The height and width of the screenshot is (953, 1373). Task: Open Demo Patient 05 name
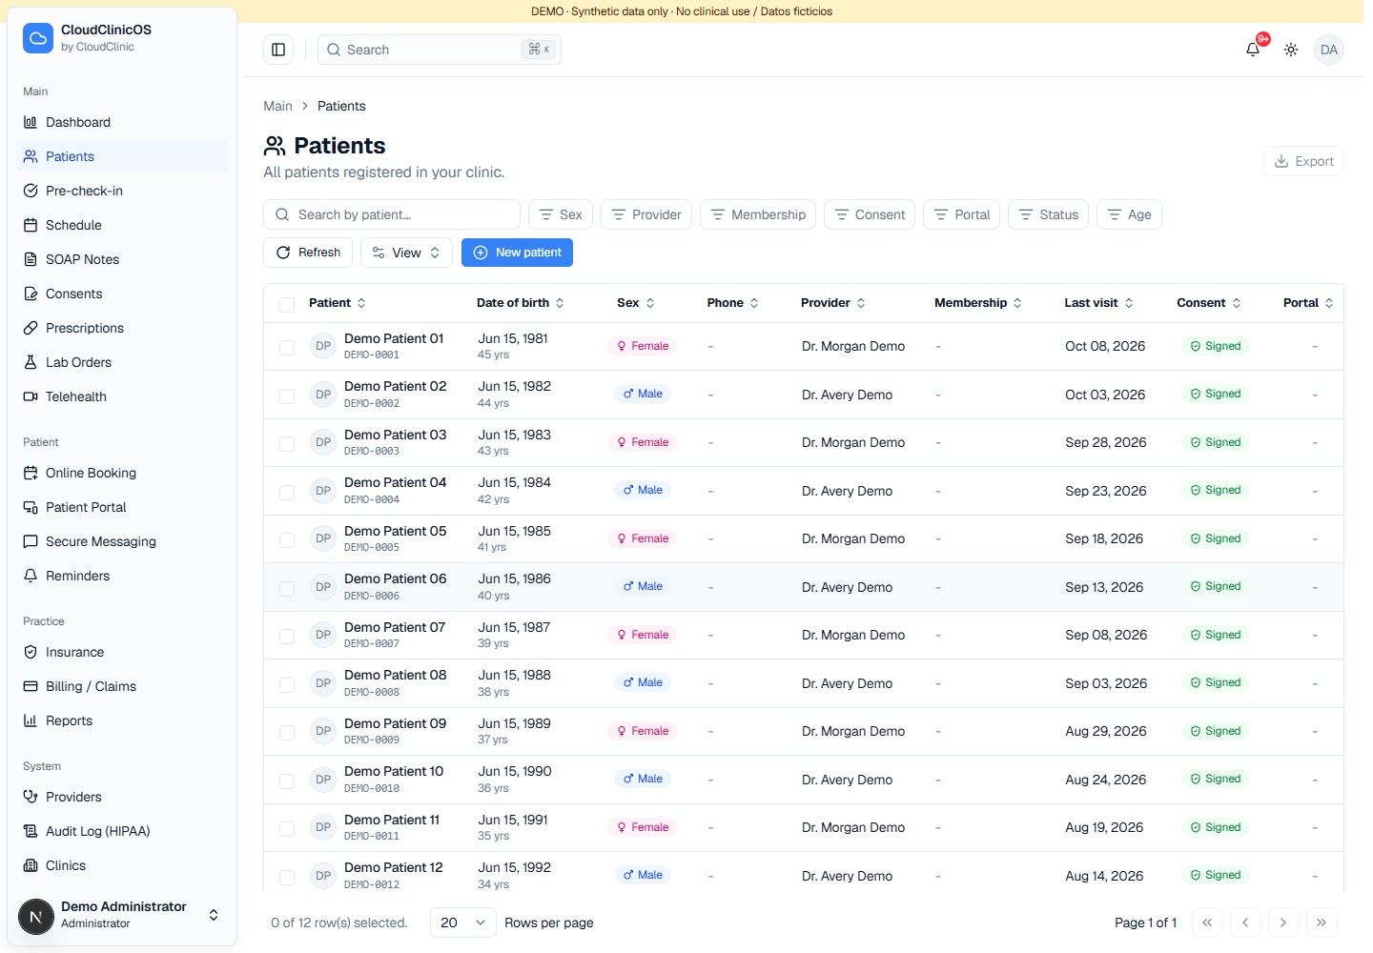click(395, 531)
